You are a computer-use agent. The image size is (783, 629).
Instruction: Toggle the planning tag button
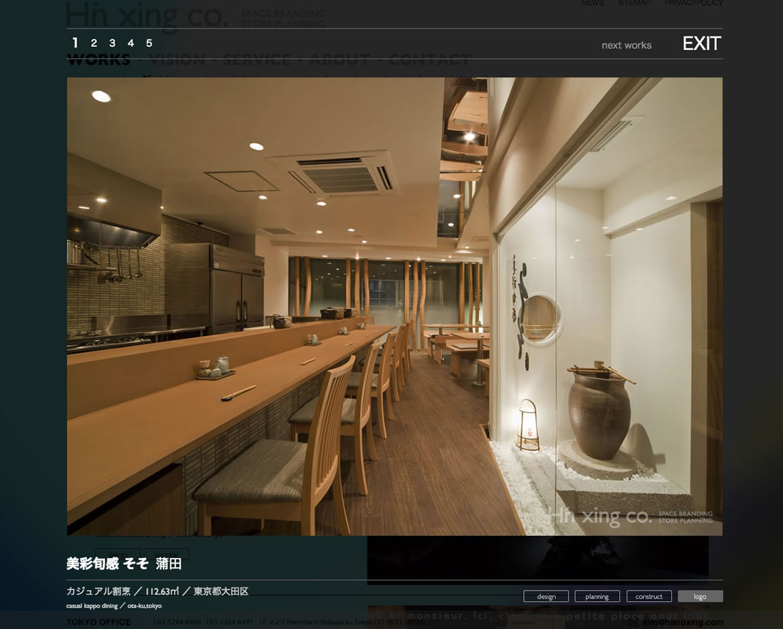(x=597, y=596)
